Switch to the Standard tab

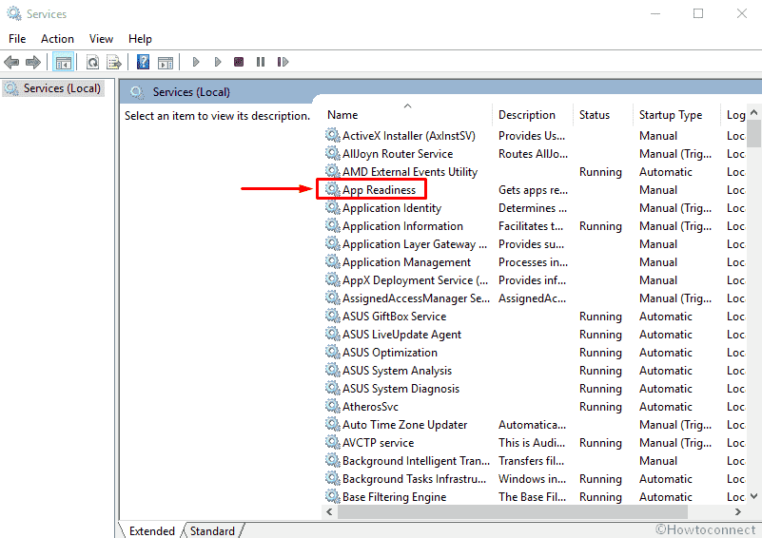click(x=212, y=530)
